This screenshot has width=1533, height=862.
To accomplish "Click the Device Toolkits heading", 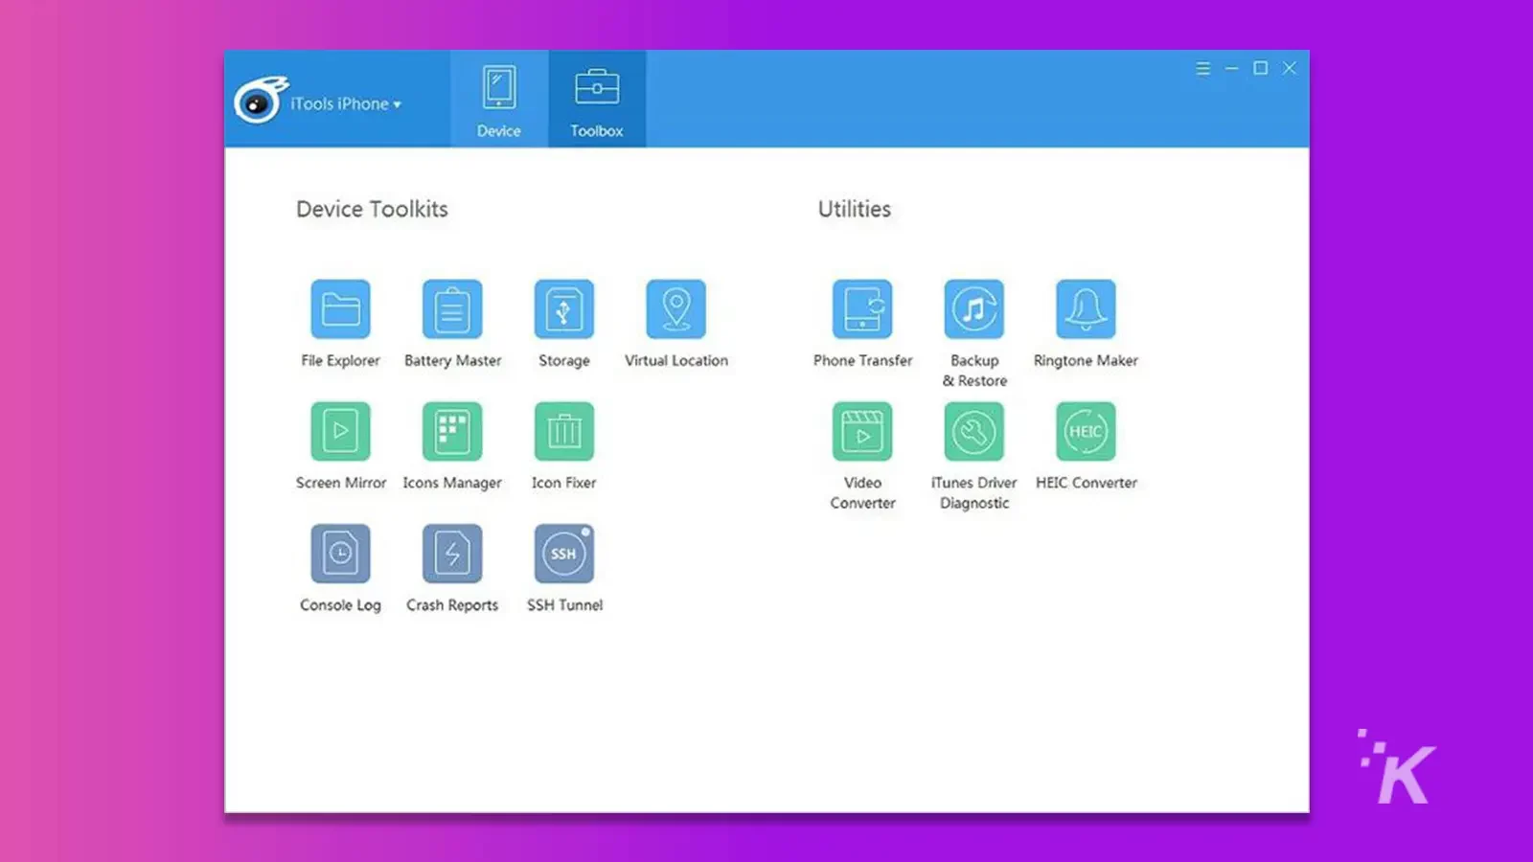I will [x=372, y=209].
